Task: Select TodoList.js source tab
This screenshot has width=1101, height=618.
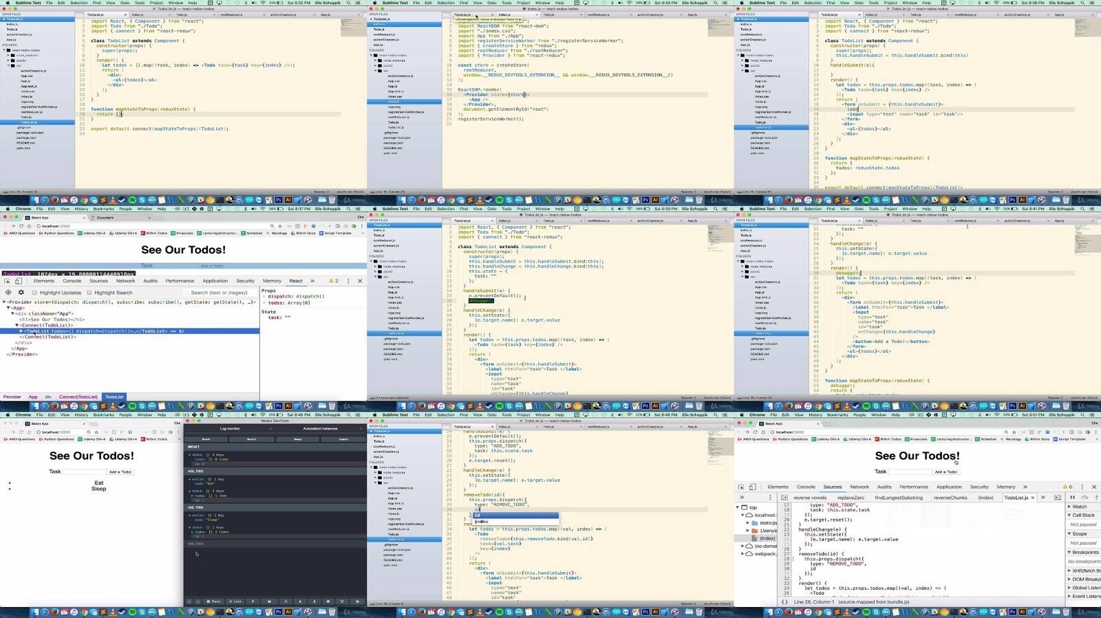Action: pos(1016,497)
